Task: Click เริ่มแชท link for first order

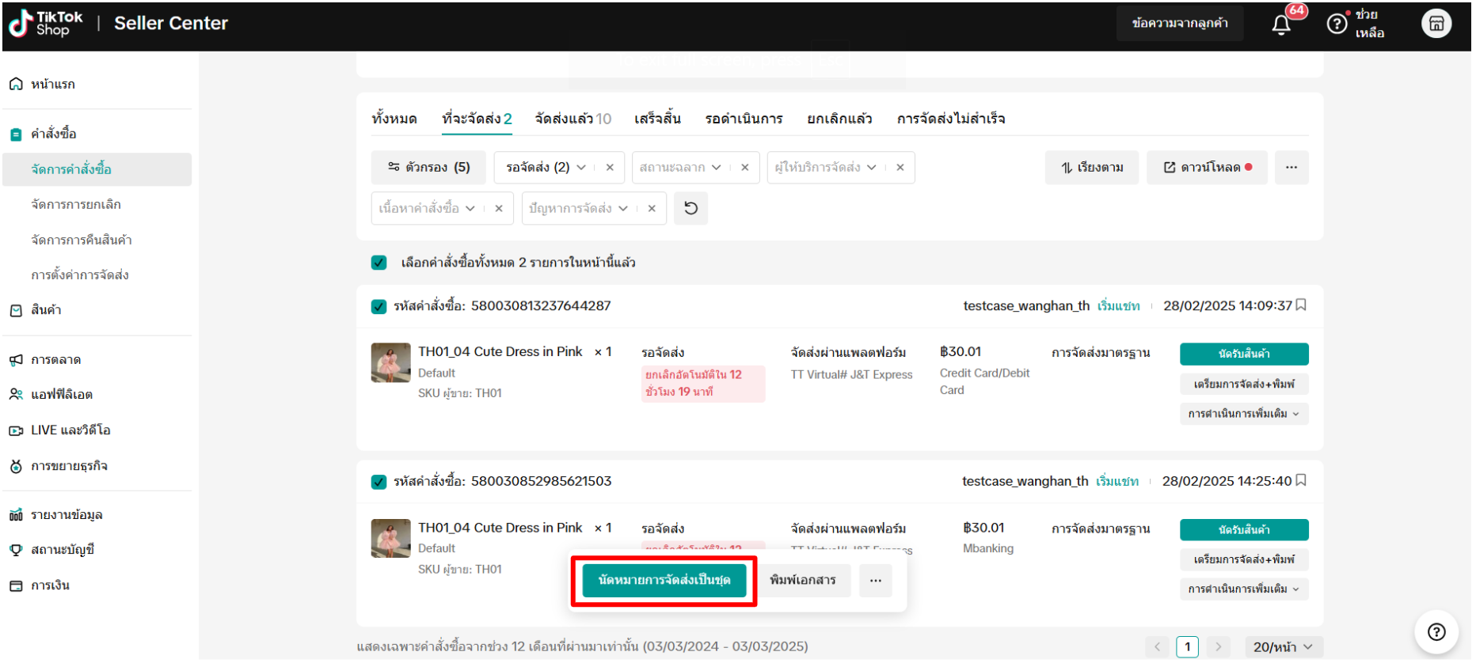Action: coord(1118,306)
